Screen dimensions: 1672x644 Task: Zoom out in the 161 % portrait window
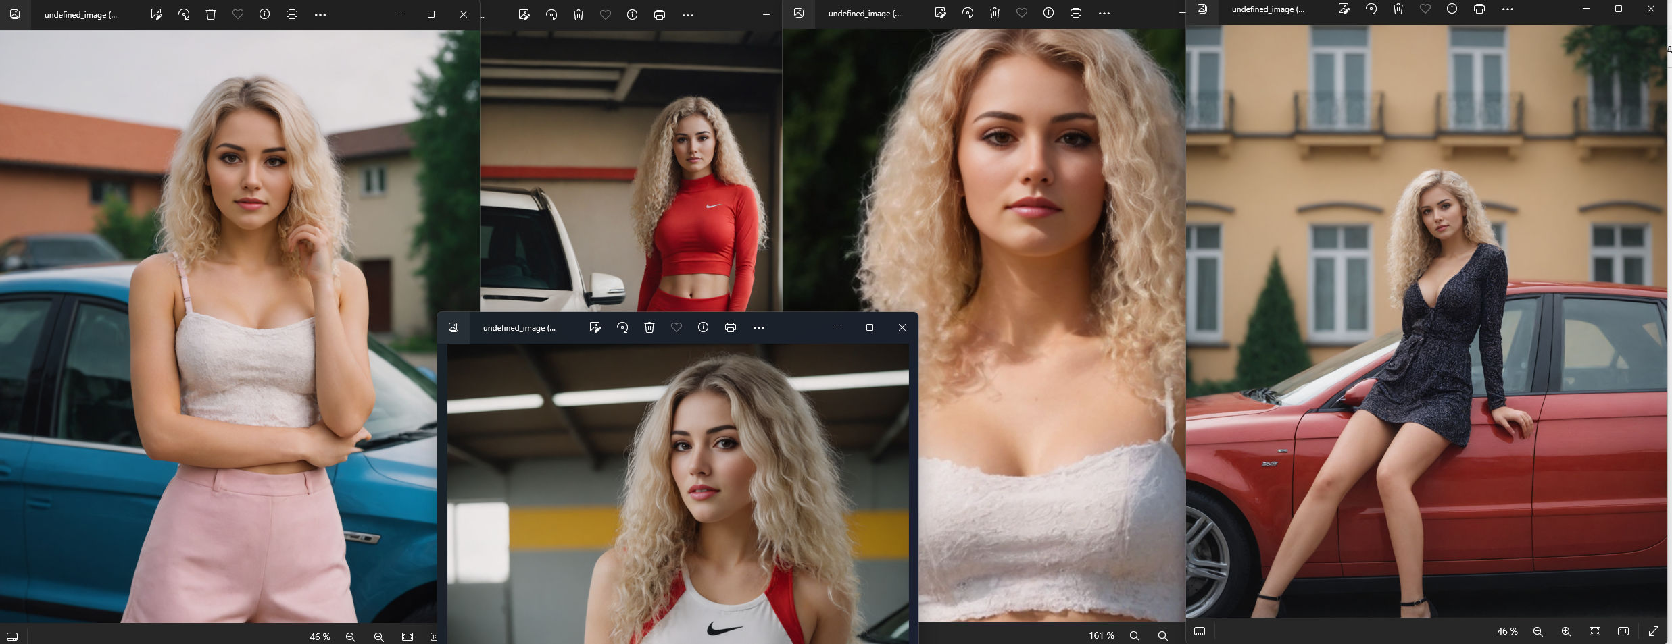point(1134,635)
